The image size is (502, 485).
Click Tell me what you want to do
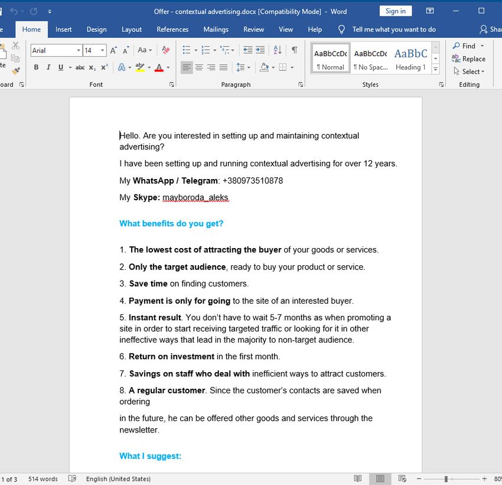[x=394, y=30]
